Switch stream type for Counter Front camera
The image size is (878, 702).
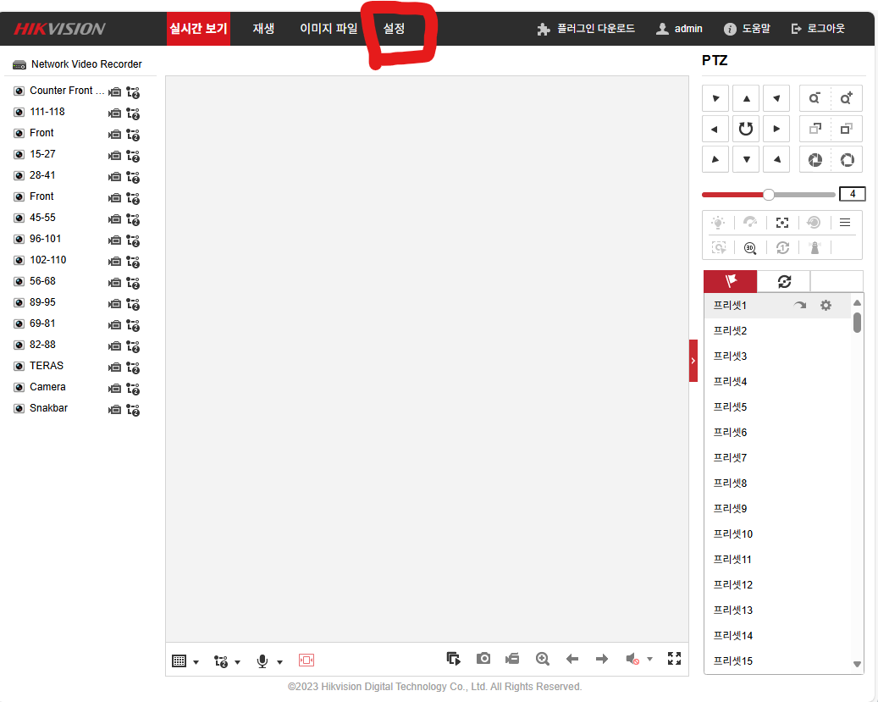coord(133,92)
